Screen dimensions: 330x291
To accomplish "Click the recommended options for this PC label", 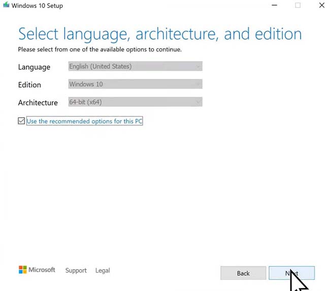I will point(85,121).
